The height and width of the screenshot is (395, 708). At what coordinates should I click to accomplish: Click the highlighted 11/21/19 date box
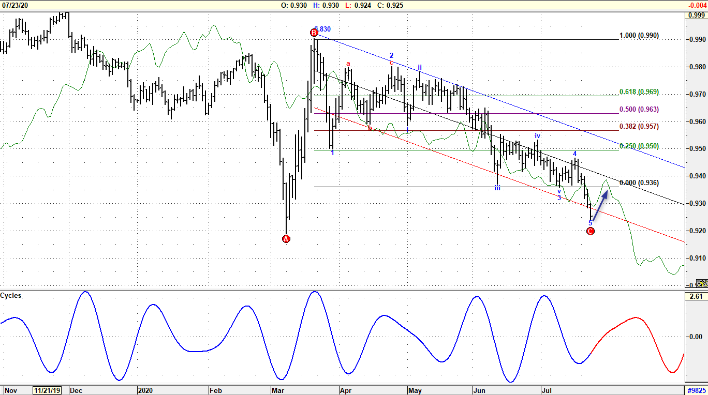click(x=47, y=390)
